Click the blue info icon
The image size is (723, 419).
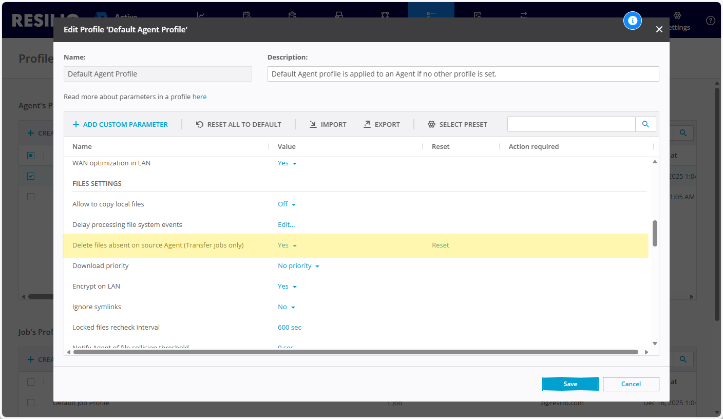click(633, 21)
